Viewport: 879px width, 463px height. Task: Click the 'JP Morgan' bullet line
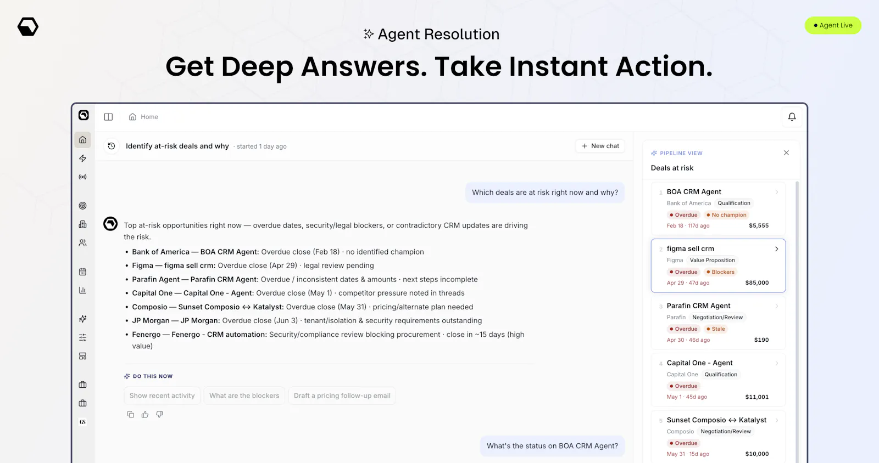(307, 320)
